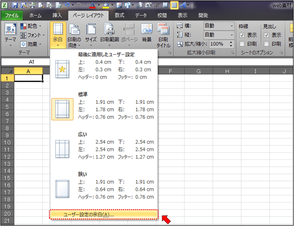Screen dimensions: 294x226
Task: Click the select-all corner triangle
Action: [x=7, y=72]
